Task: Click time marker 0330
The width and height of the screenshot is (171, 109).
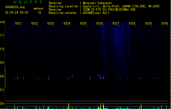Action: pyautogui.click(x=165, y=23)
